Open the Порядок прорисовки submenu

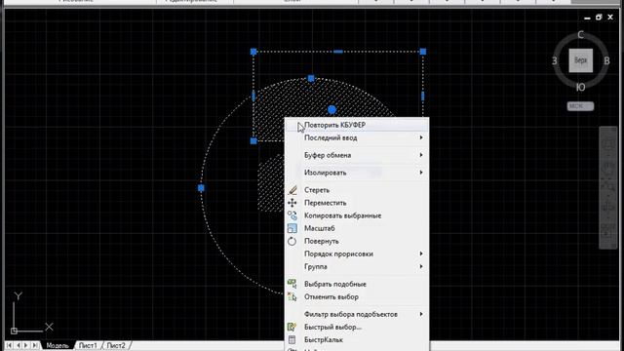(x=357, y=253)
